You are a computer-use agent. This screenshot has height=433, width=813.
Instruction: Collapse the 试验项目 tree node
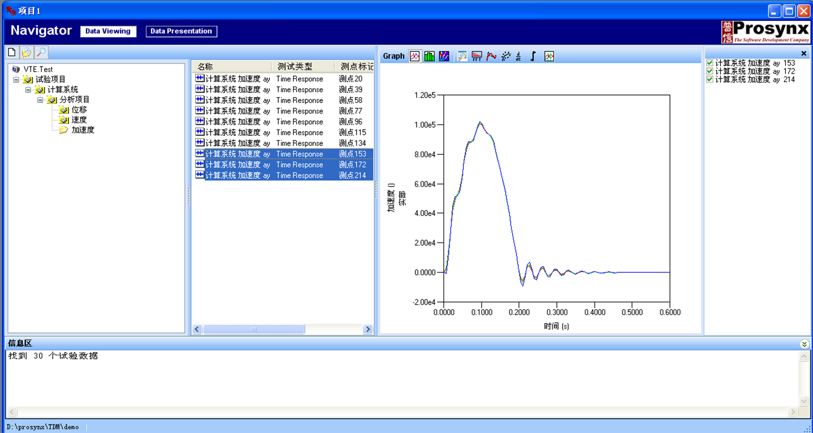click(16, 80)
